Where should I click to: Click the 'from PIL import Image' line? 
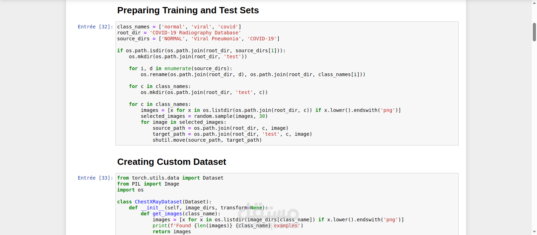pyautogui.click(x=148, y=184)
